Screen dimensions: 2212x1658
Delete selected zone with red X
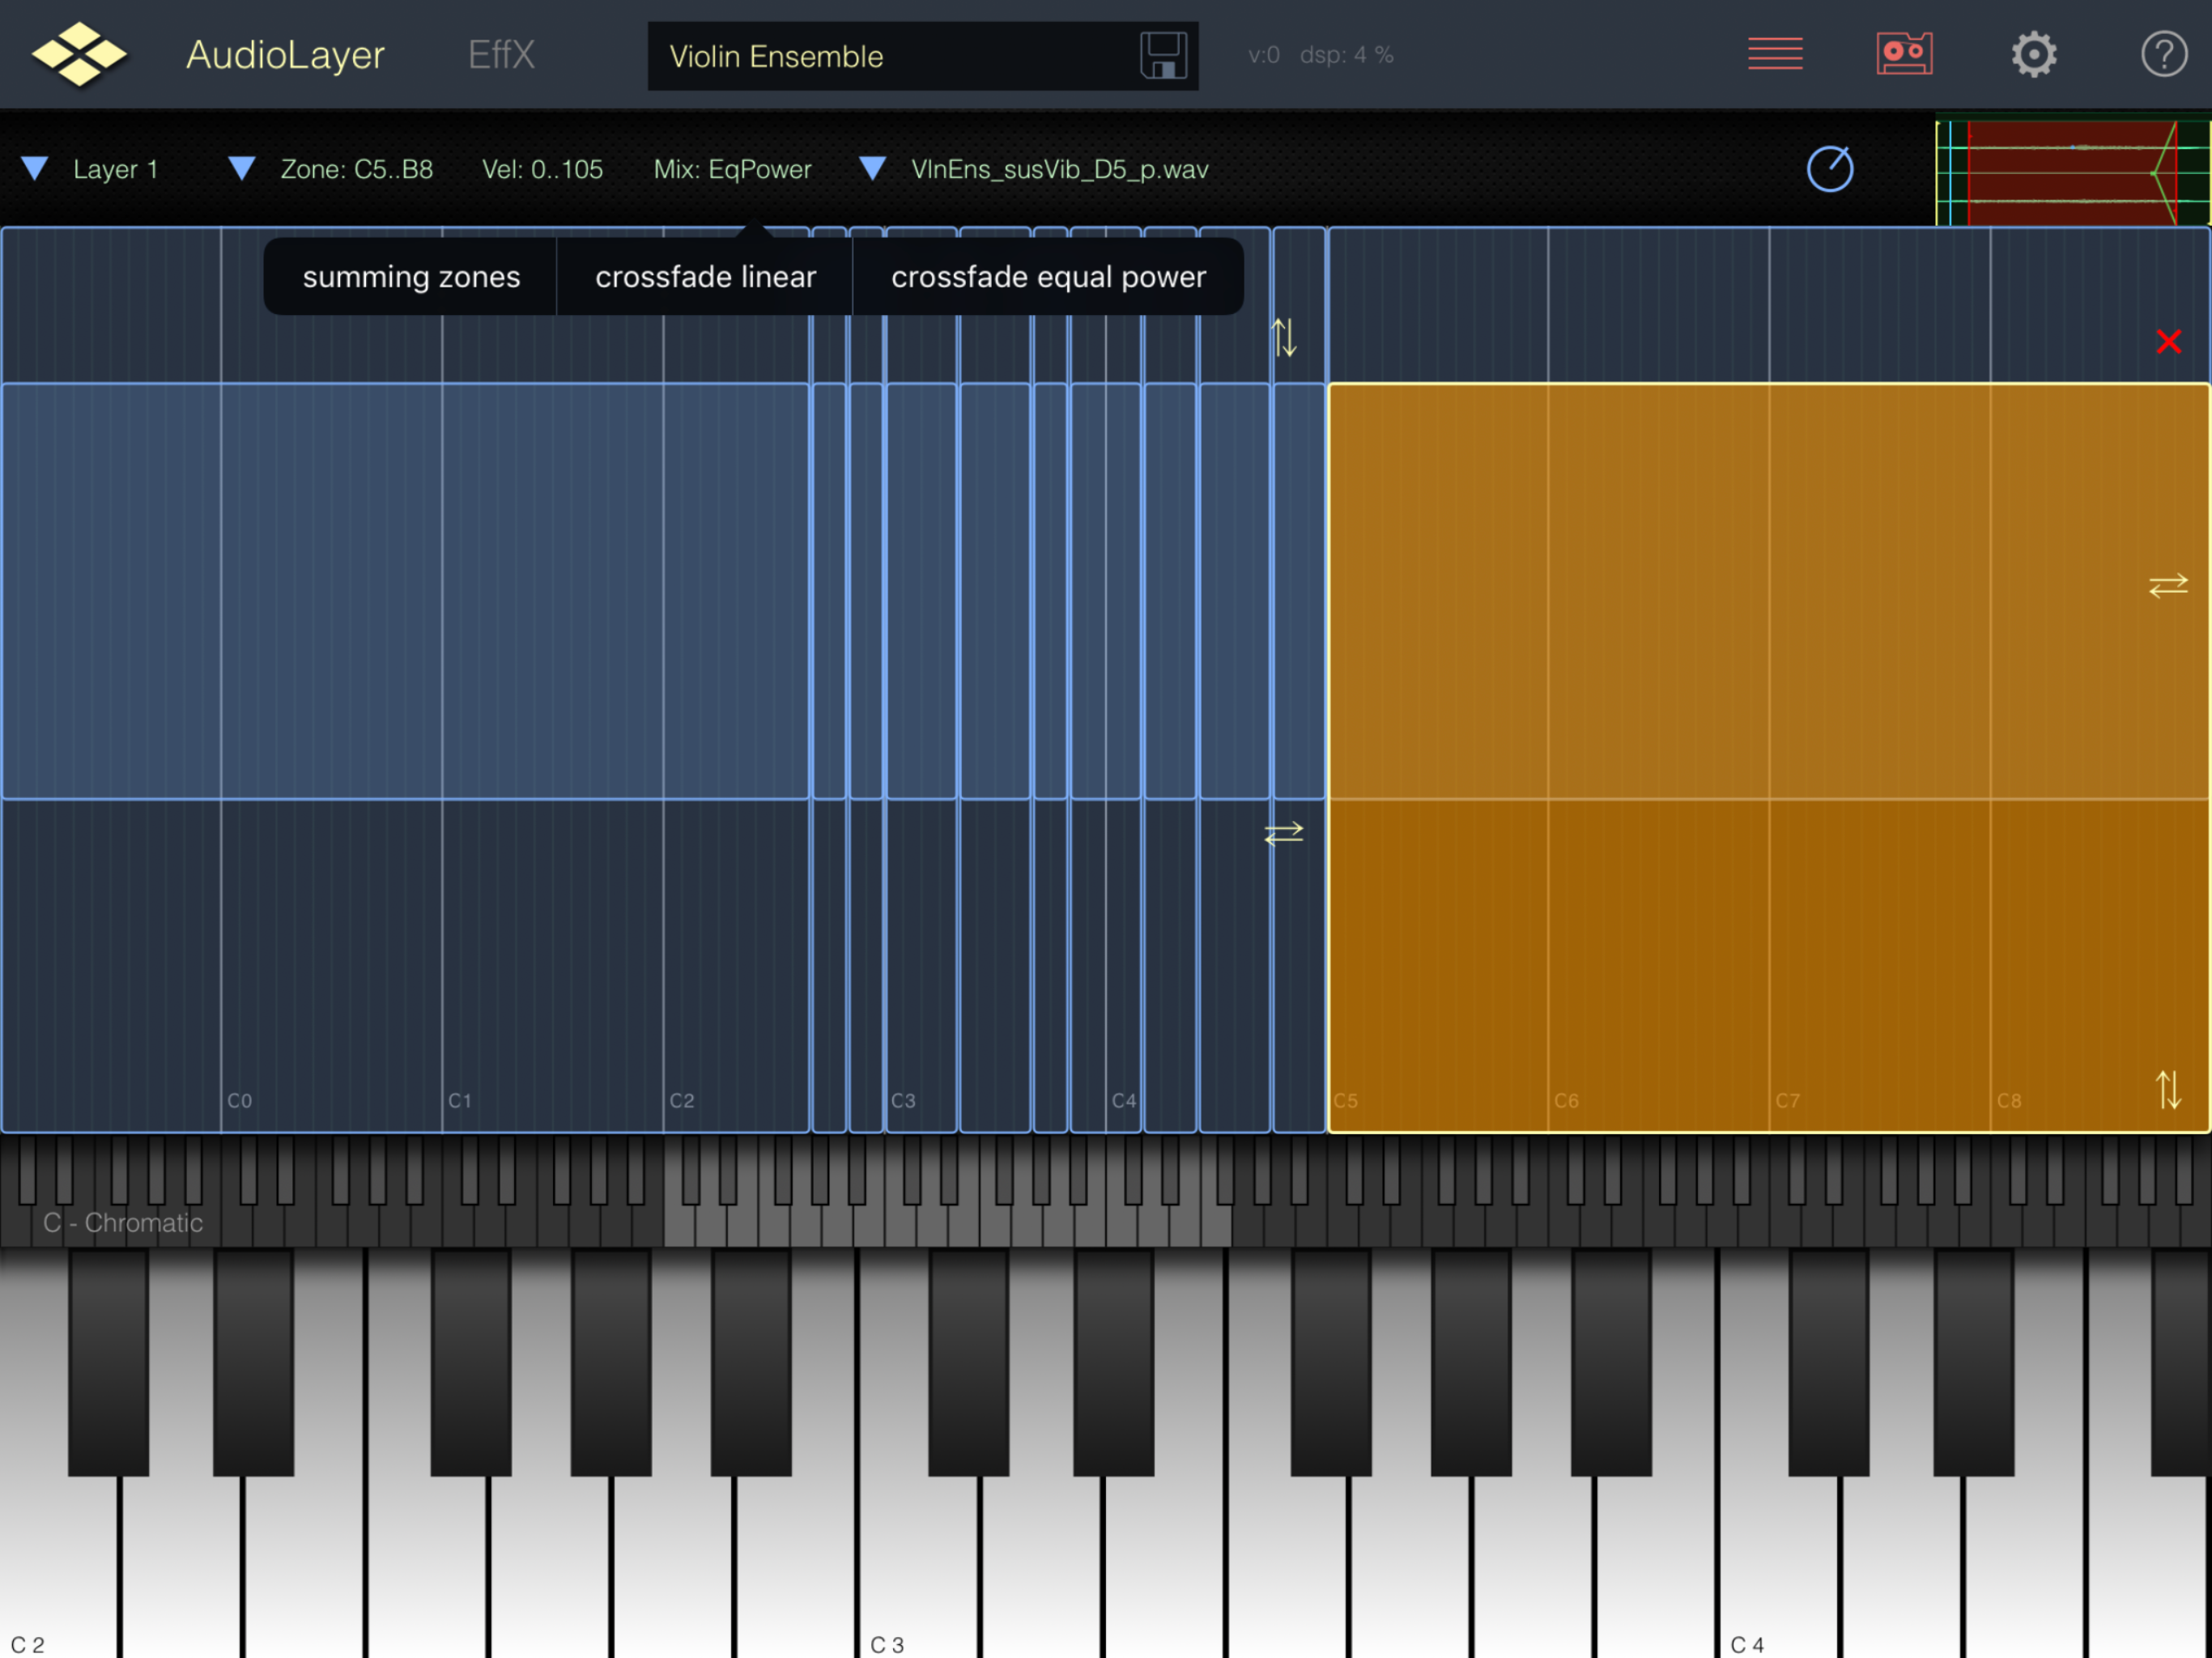[2168, 342]
